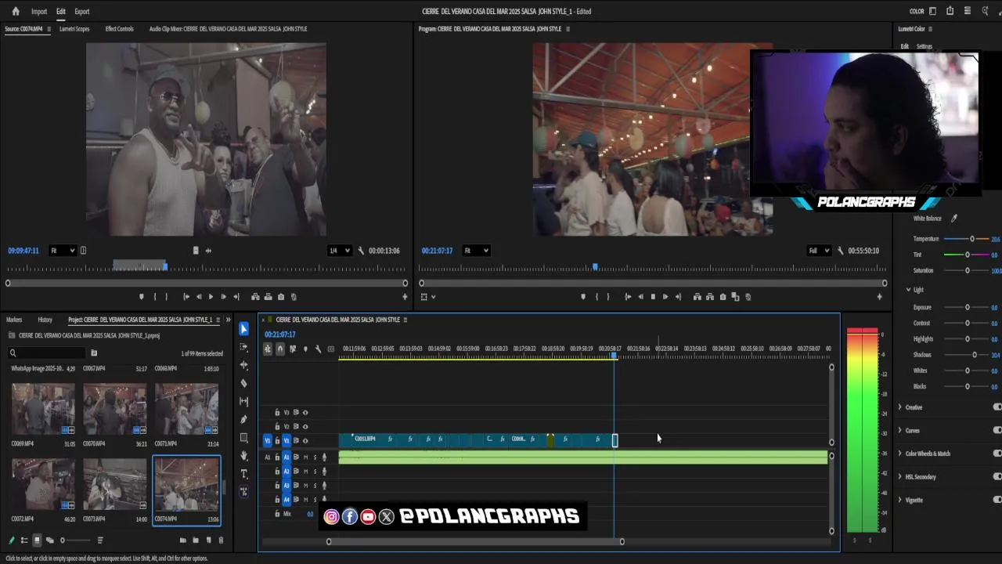Click Program Monitor settings wrench
Viewport: 1002px width, 564px height.
841,251
